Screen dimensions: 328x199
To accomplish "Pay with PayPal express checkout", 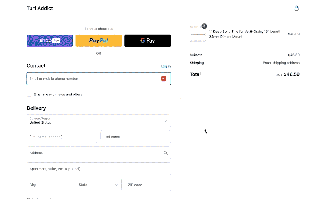I will (99, 41).
